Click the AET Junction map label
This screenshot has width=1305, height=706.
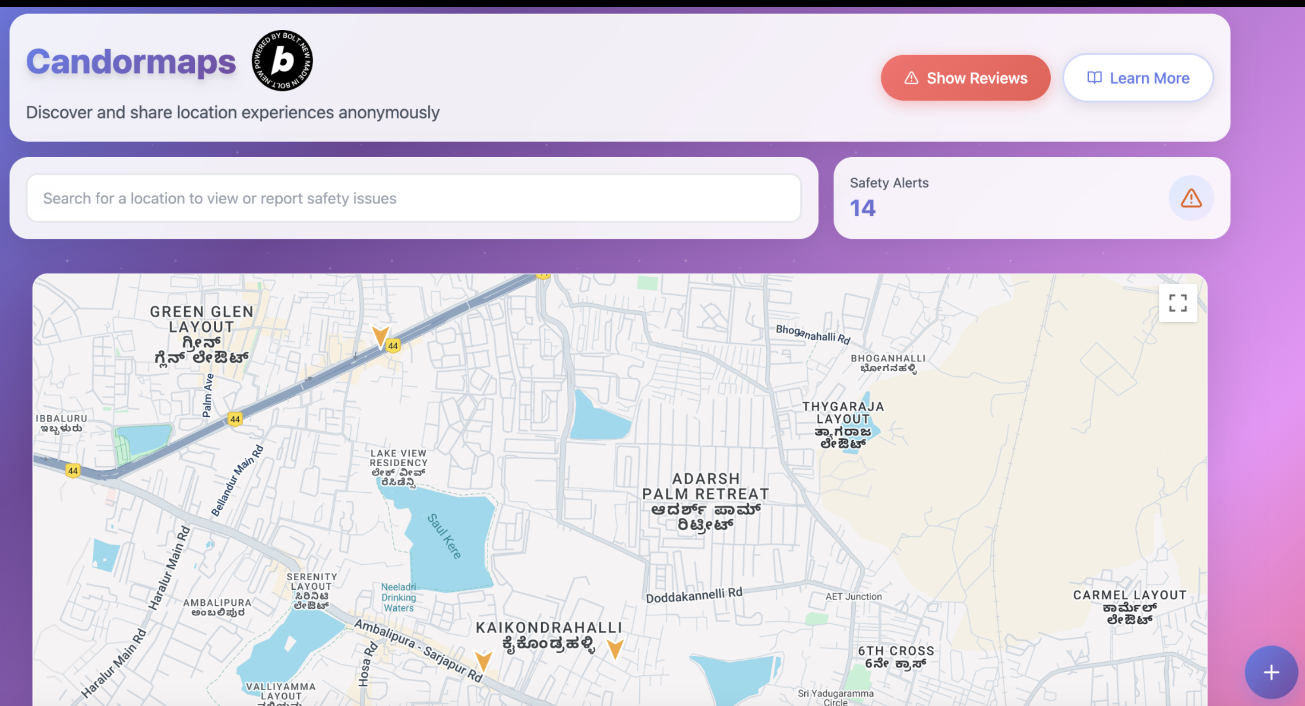coord(853,596)
